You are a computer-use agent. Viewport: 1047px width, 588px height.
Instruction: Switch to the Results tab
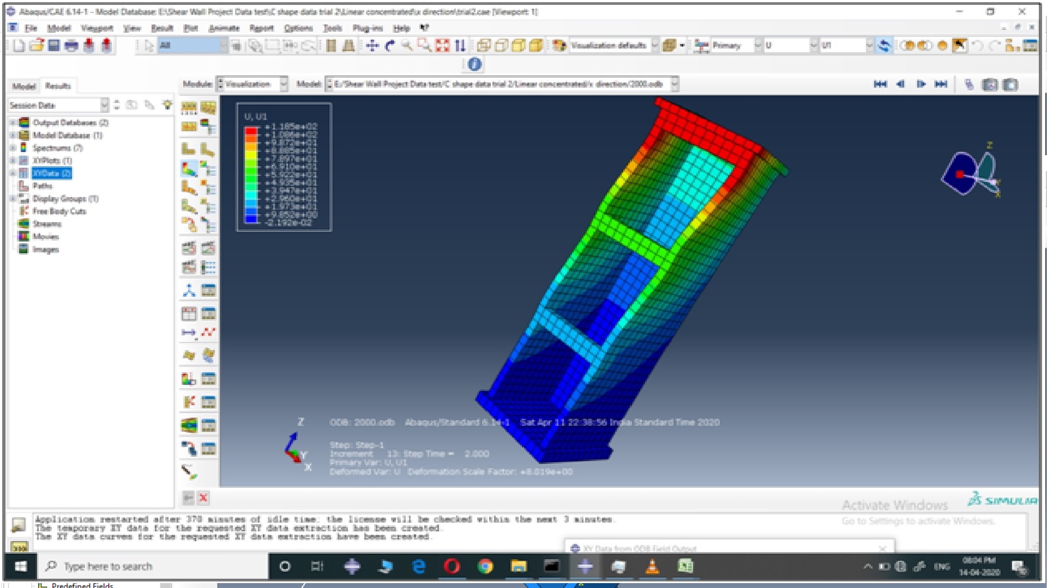coord(58,86)
